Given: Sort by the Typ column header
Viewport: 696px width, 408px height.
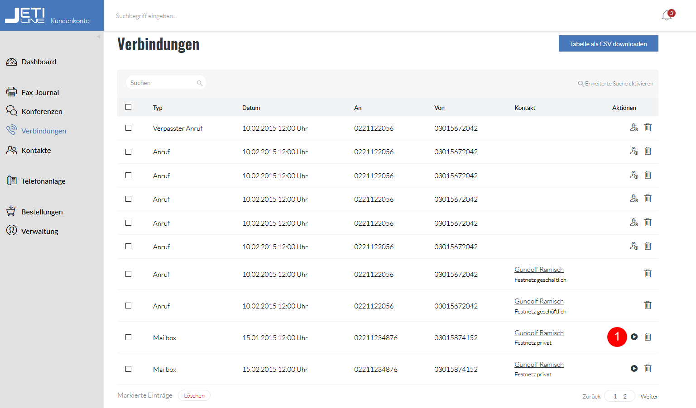Looking at the screenshot, I should tap(158, 108).
